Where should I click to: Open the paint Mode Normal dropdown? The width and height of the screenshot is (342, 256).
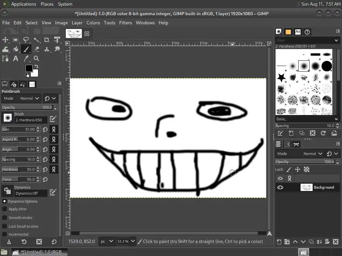coord(21,98)
